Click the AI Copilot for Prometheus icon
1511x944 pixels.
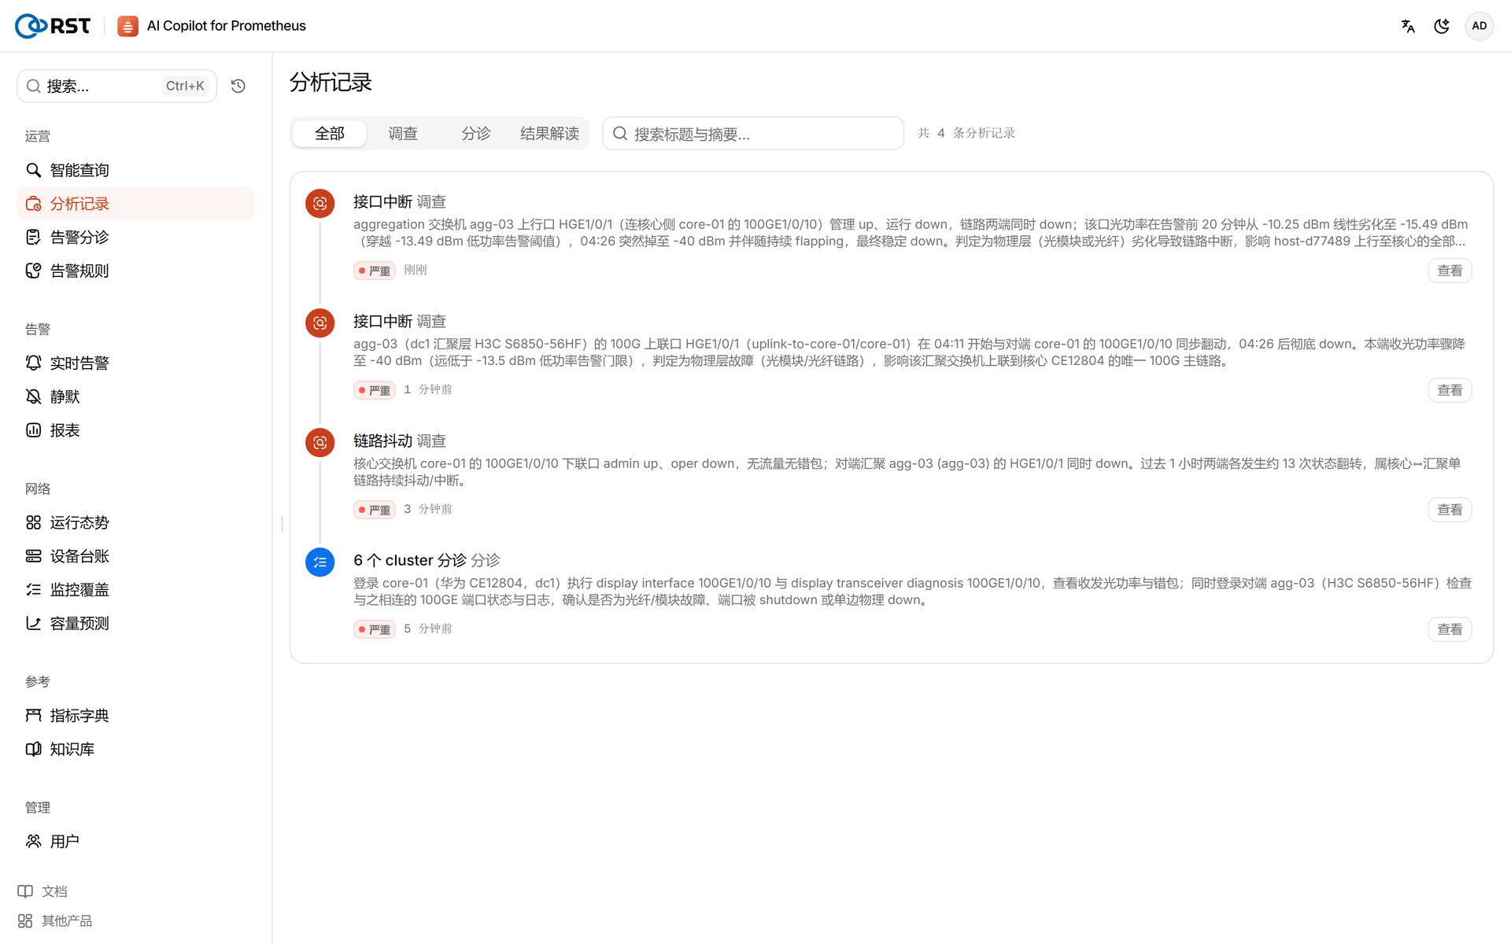coord(127,26)
